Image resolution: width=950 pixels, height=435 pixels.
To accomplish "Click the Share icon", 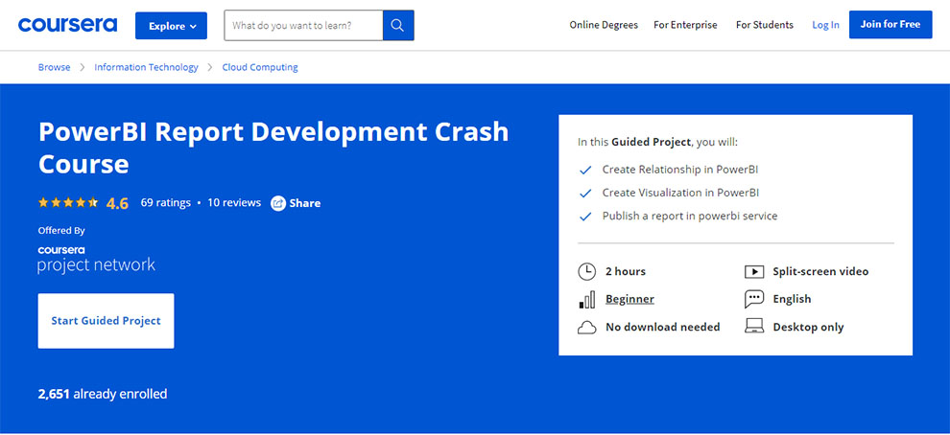I will click(278, 203).
